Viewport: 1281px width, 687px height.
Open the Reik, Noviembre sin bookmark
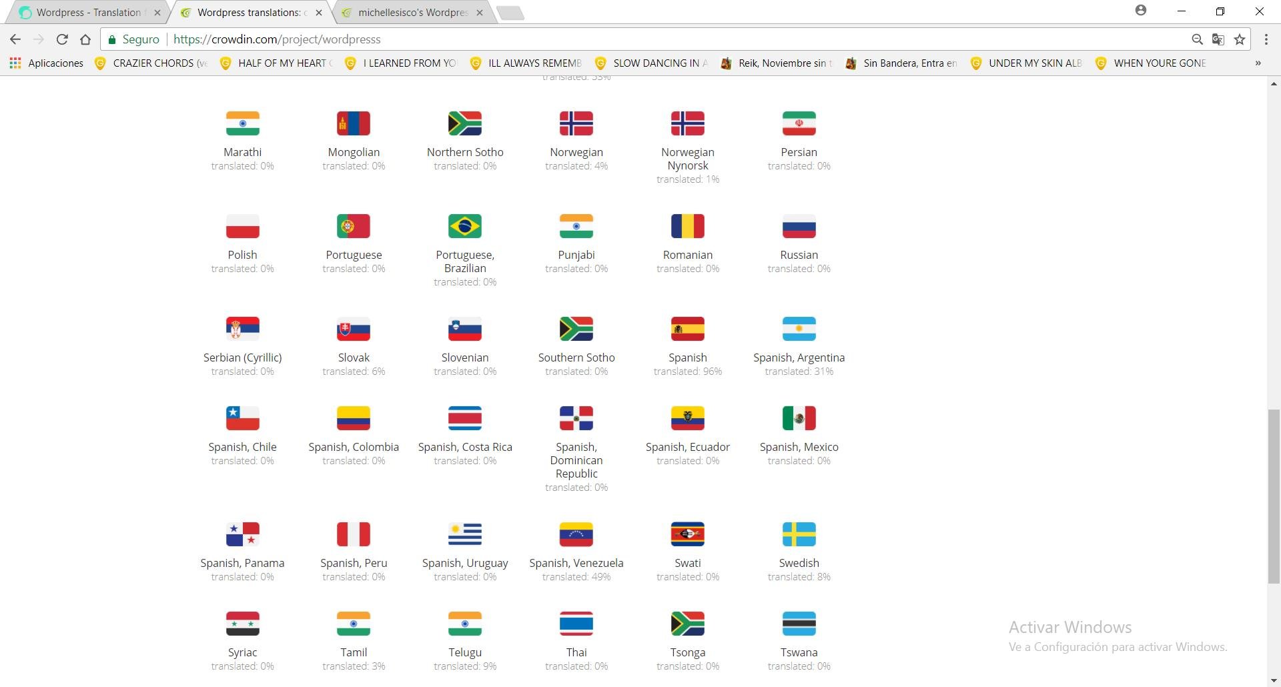pos(777,63)
